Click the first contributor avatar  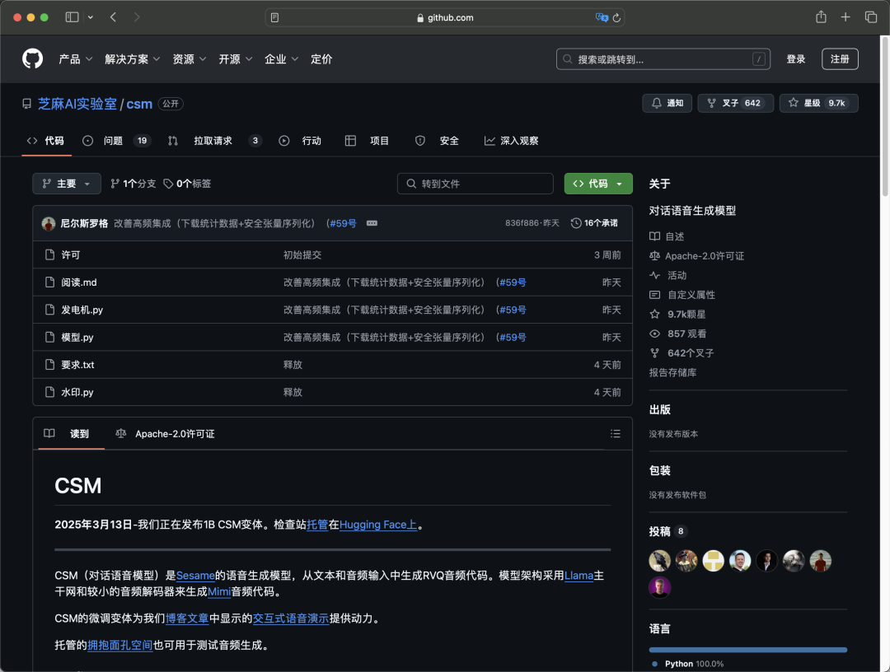coord(659,561)
